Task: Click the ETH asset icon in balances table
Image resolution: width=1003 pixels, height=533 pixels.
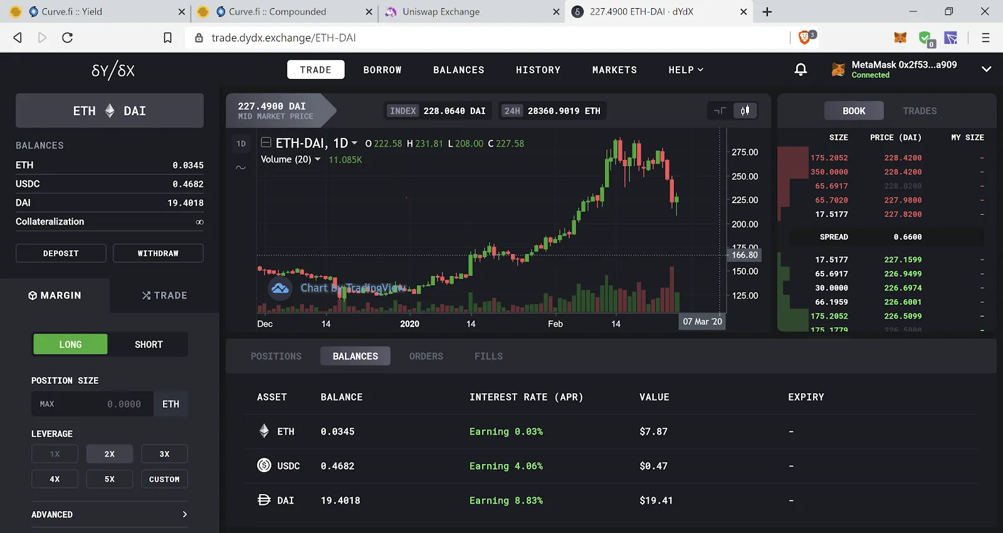Action: point(264,431)
